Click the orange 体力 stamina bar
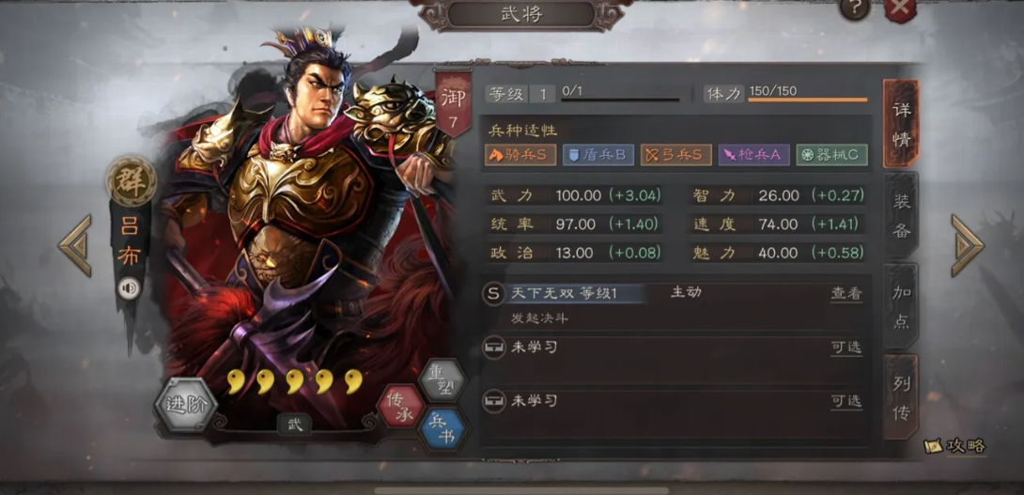Viewport: 1024px width, 495px height. point(807,100)
